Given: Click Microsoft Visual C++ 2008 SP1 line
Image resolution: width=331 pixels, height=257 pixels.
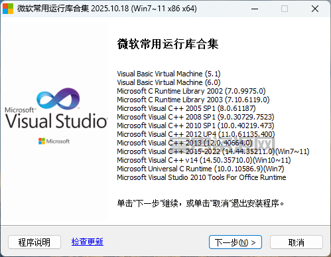Looking at the screenshot, I should (196, 117).
